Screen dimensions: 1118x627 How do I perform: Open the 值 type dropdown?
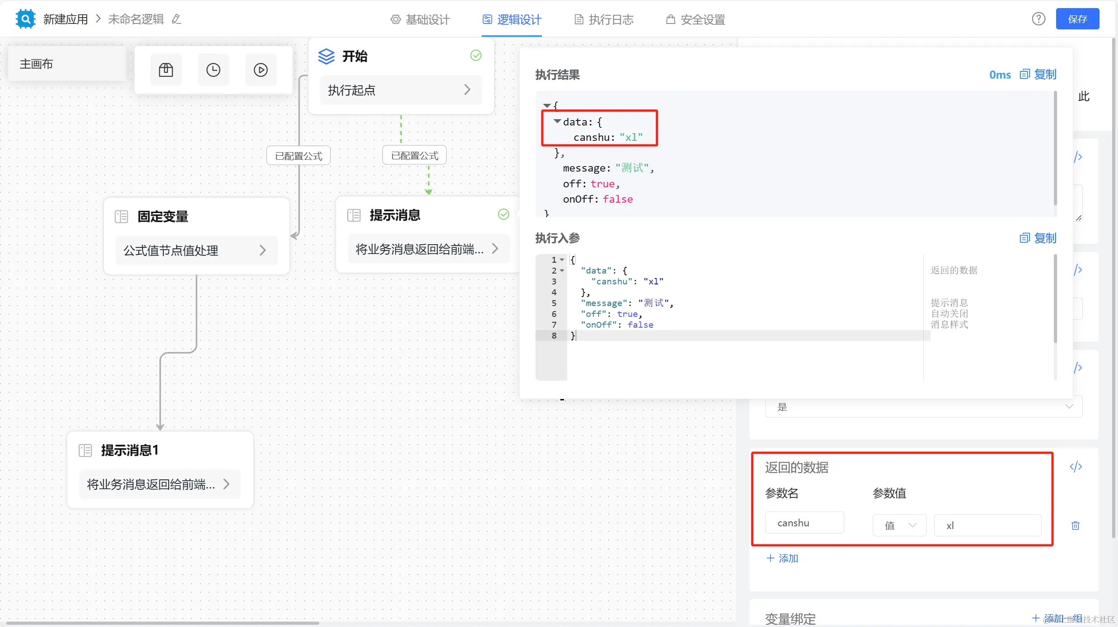pyautogui.click(x=899, y=525)
